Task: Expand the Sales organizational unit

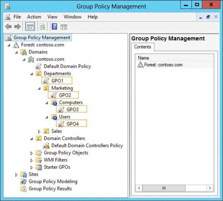Action: click(x=39, y=132)
